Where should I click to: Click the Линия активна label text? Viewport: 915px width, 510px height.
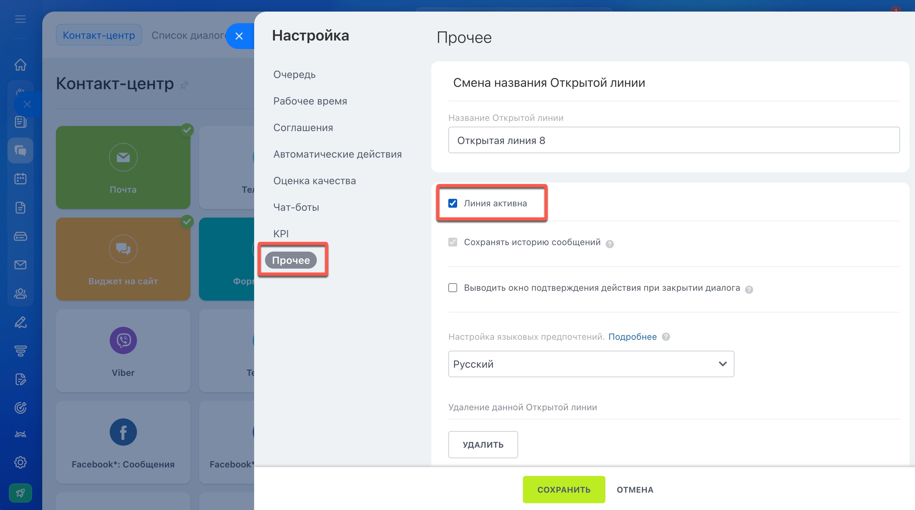pos(495,203)
